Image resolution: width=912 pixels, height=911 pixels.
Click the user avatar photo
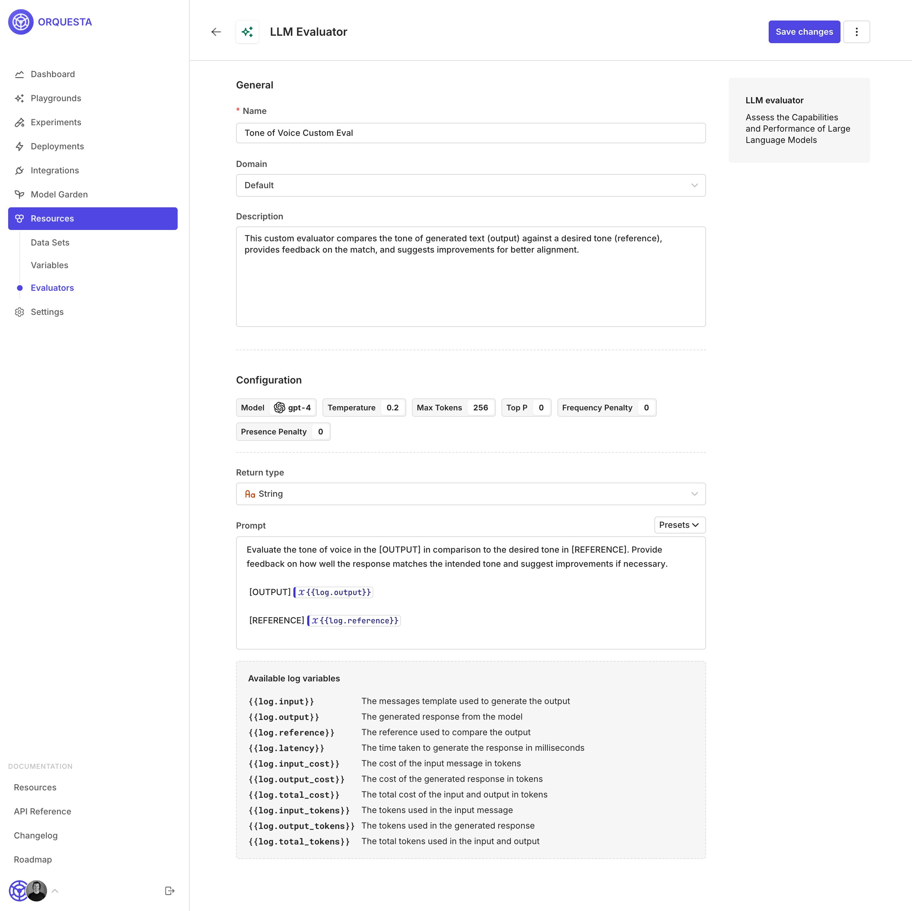coord(37,891)
